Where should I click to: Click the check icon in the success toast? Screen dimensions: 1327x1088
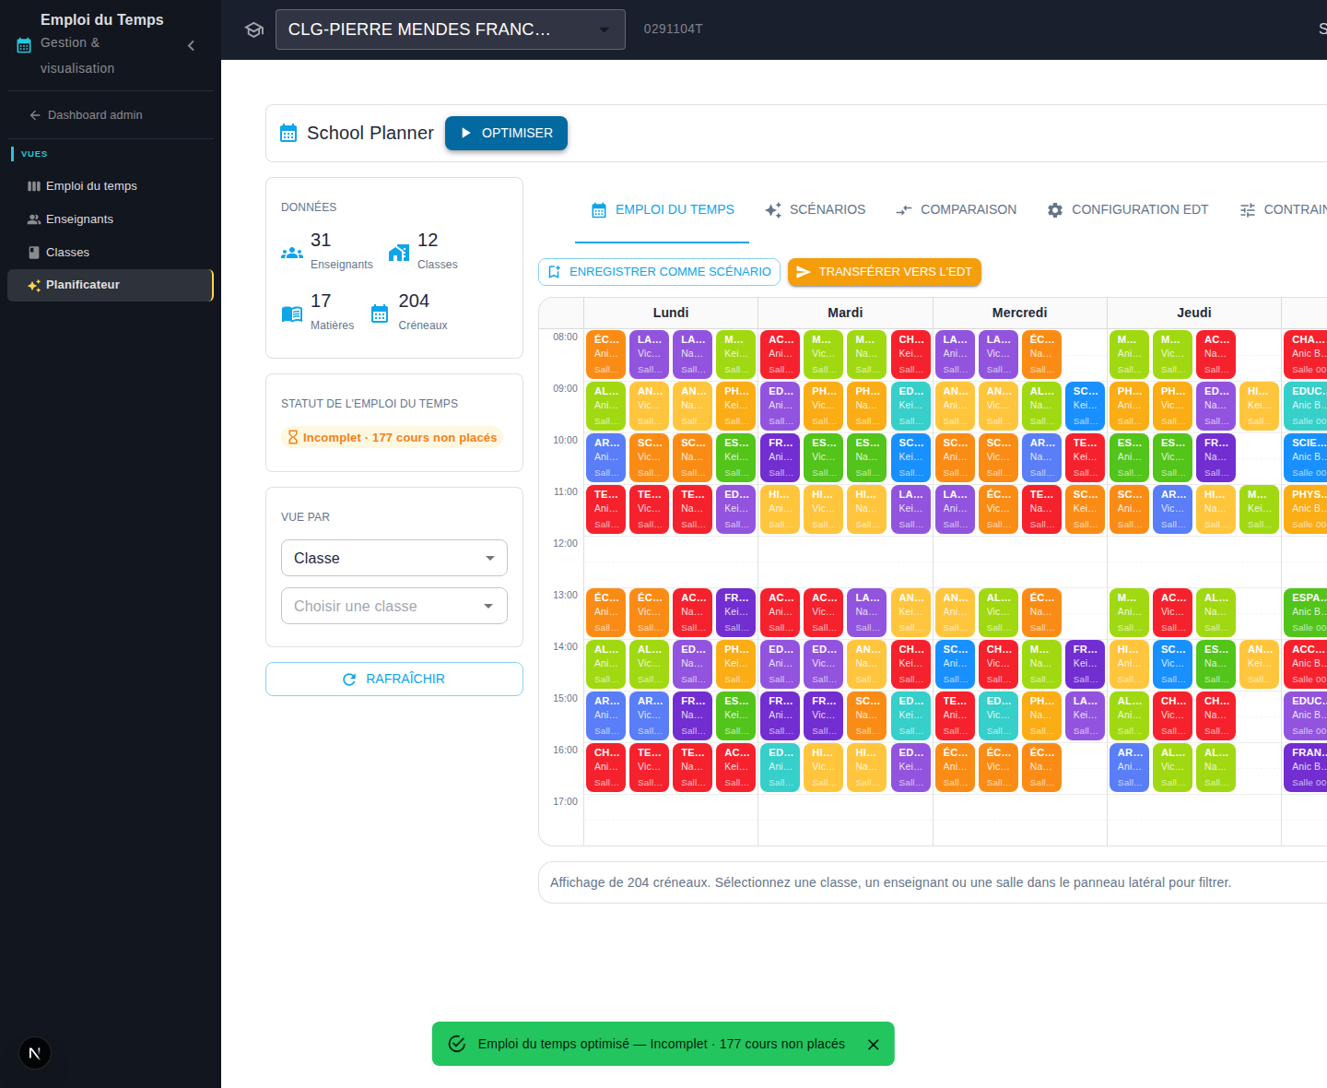pos(456,1044)
